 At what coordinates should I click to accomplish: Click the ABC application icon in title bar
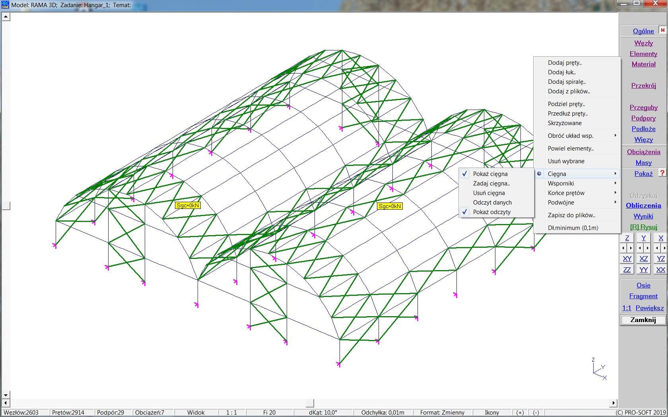(5, 5)
